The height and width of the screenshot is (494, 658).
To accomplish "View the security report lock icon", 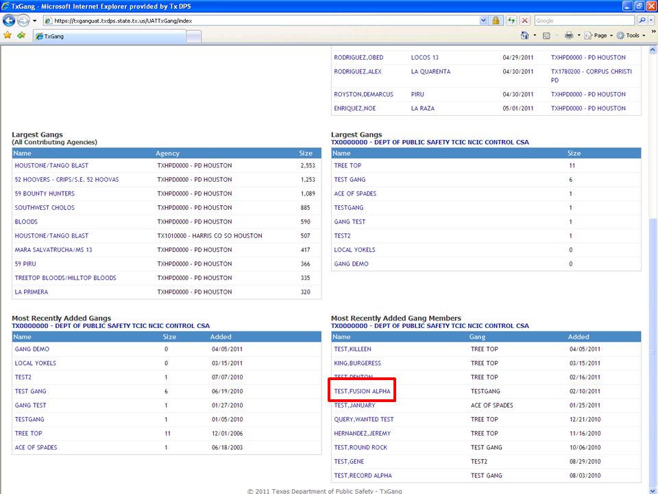I will coord(496,21).
